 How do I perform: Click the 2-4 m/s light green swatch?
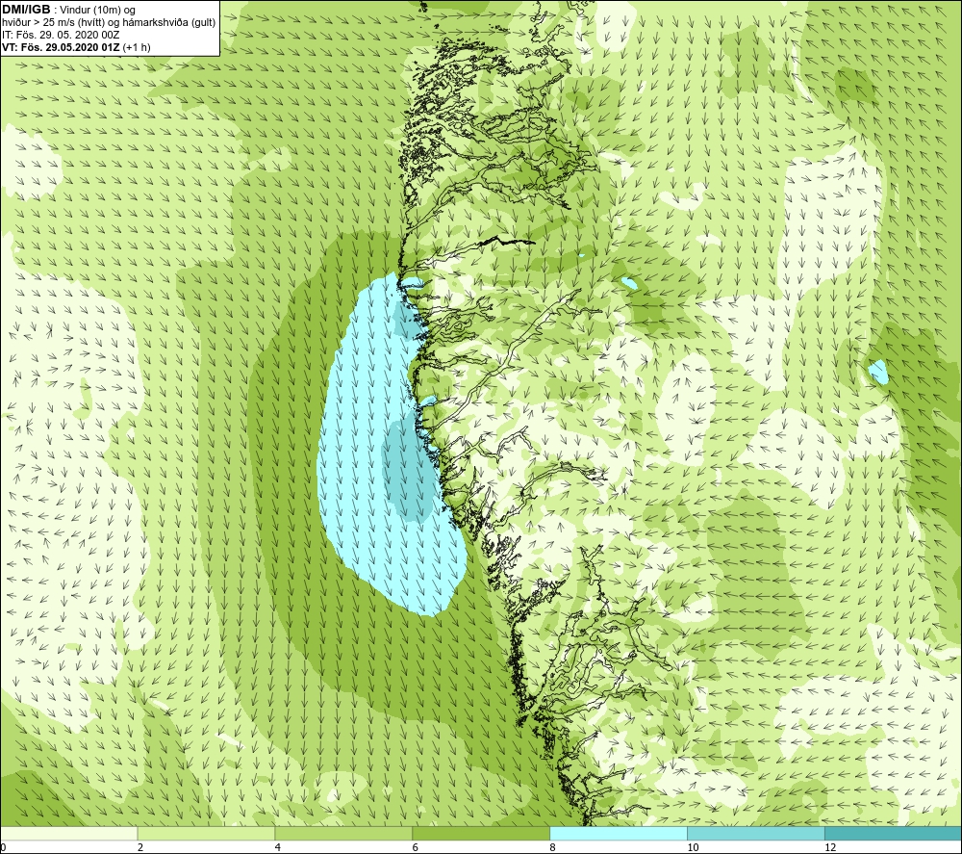pyautogui.click(x=206, y=833)
